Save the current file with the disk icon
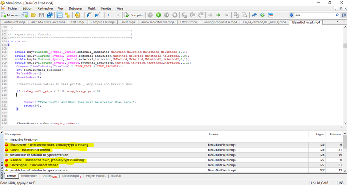 click(42, 15)
